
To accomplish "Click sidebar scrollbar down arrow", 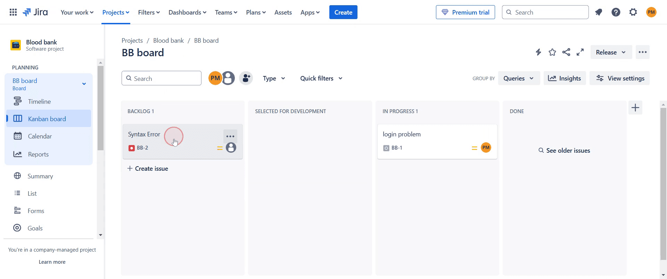I will (x=101, y=235).
